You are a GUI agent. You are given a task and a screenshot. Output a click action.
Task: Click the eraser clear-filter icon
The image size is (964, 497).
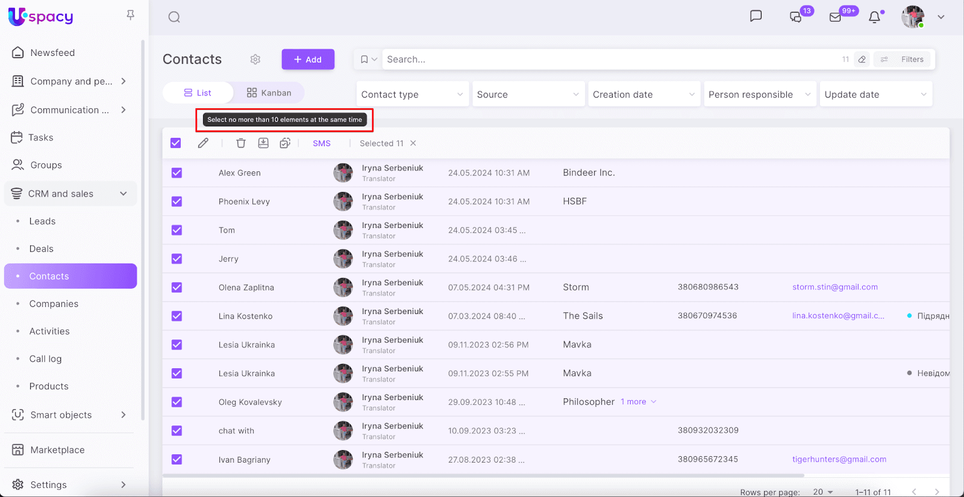(862, 60)
